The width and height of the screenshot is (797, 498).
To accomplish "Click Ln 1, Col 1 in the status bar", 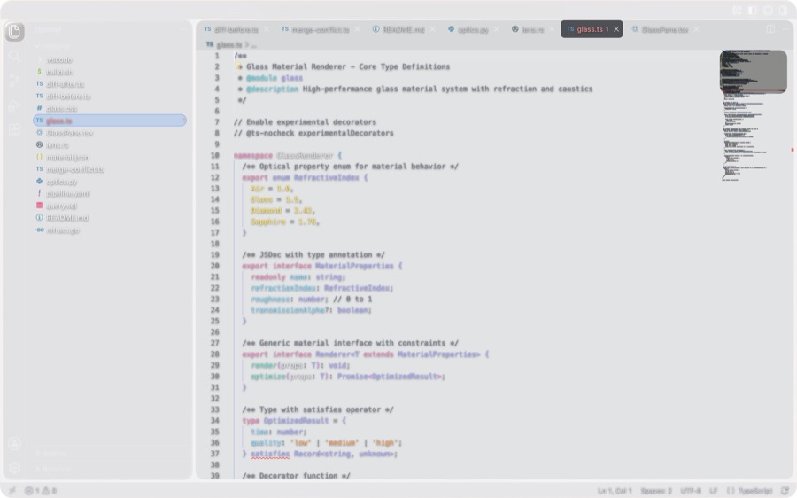I will [615, 490].
